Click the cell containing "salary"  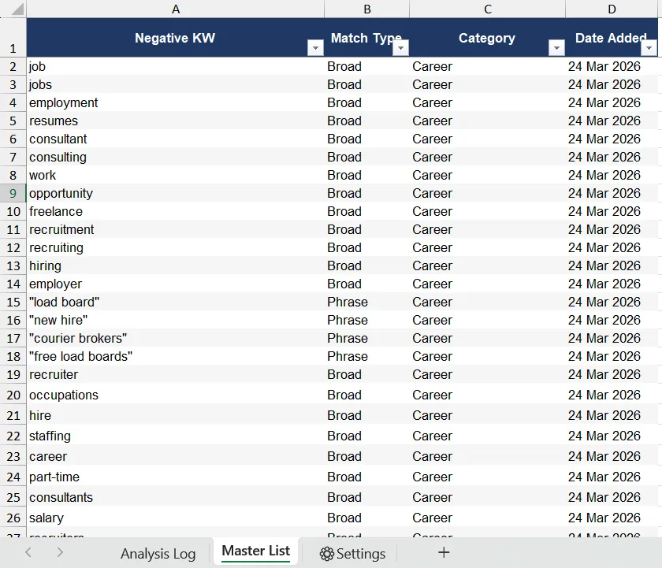coord(176,518)
